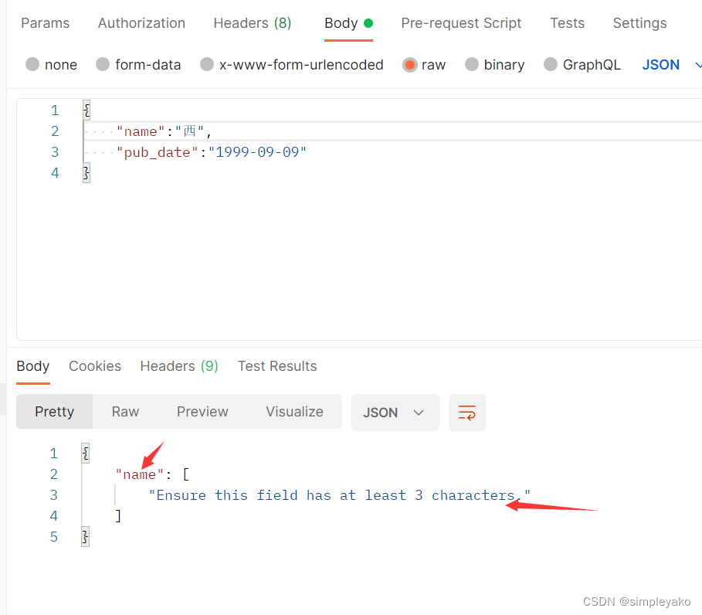
Task: Choose the form-data radio option
Action: tap(103, 64)
